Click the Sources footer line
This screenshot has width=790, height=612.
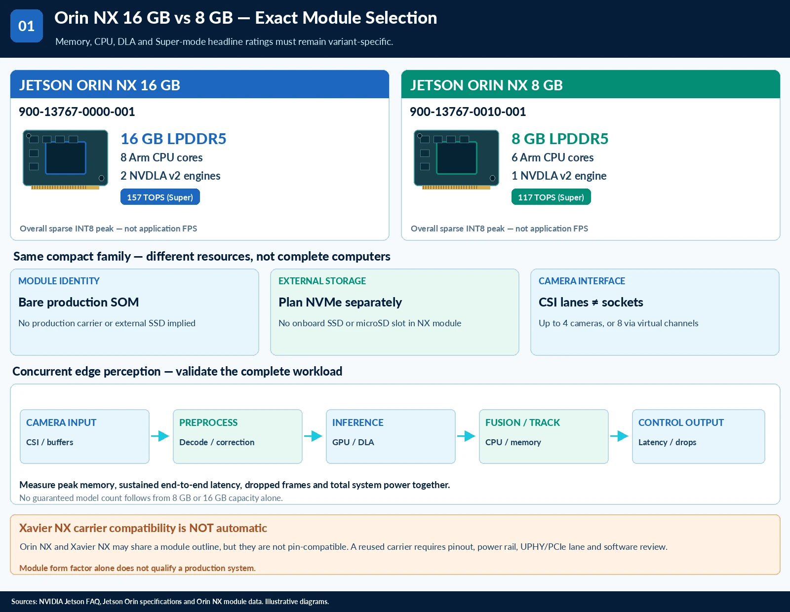[170, 602]
